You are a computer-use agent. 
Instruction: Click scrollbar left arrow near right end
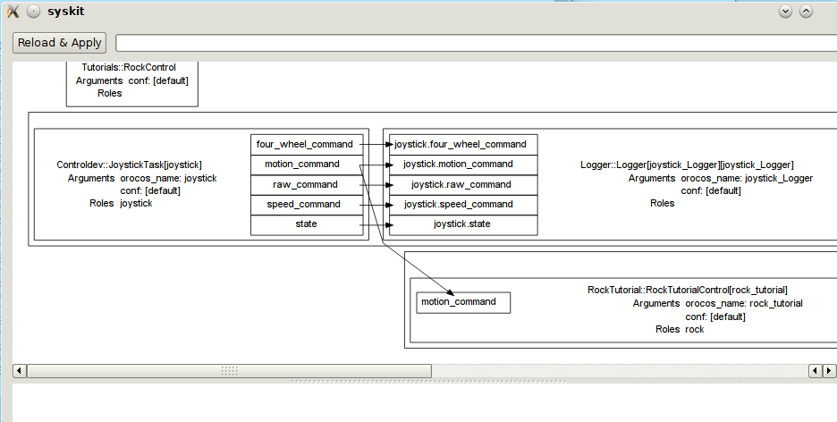click(x=816, y=370)
